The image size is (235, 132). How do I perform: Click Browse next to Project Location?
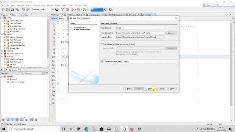tap(171, 33)
